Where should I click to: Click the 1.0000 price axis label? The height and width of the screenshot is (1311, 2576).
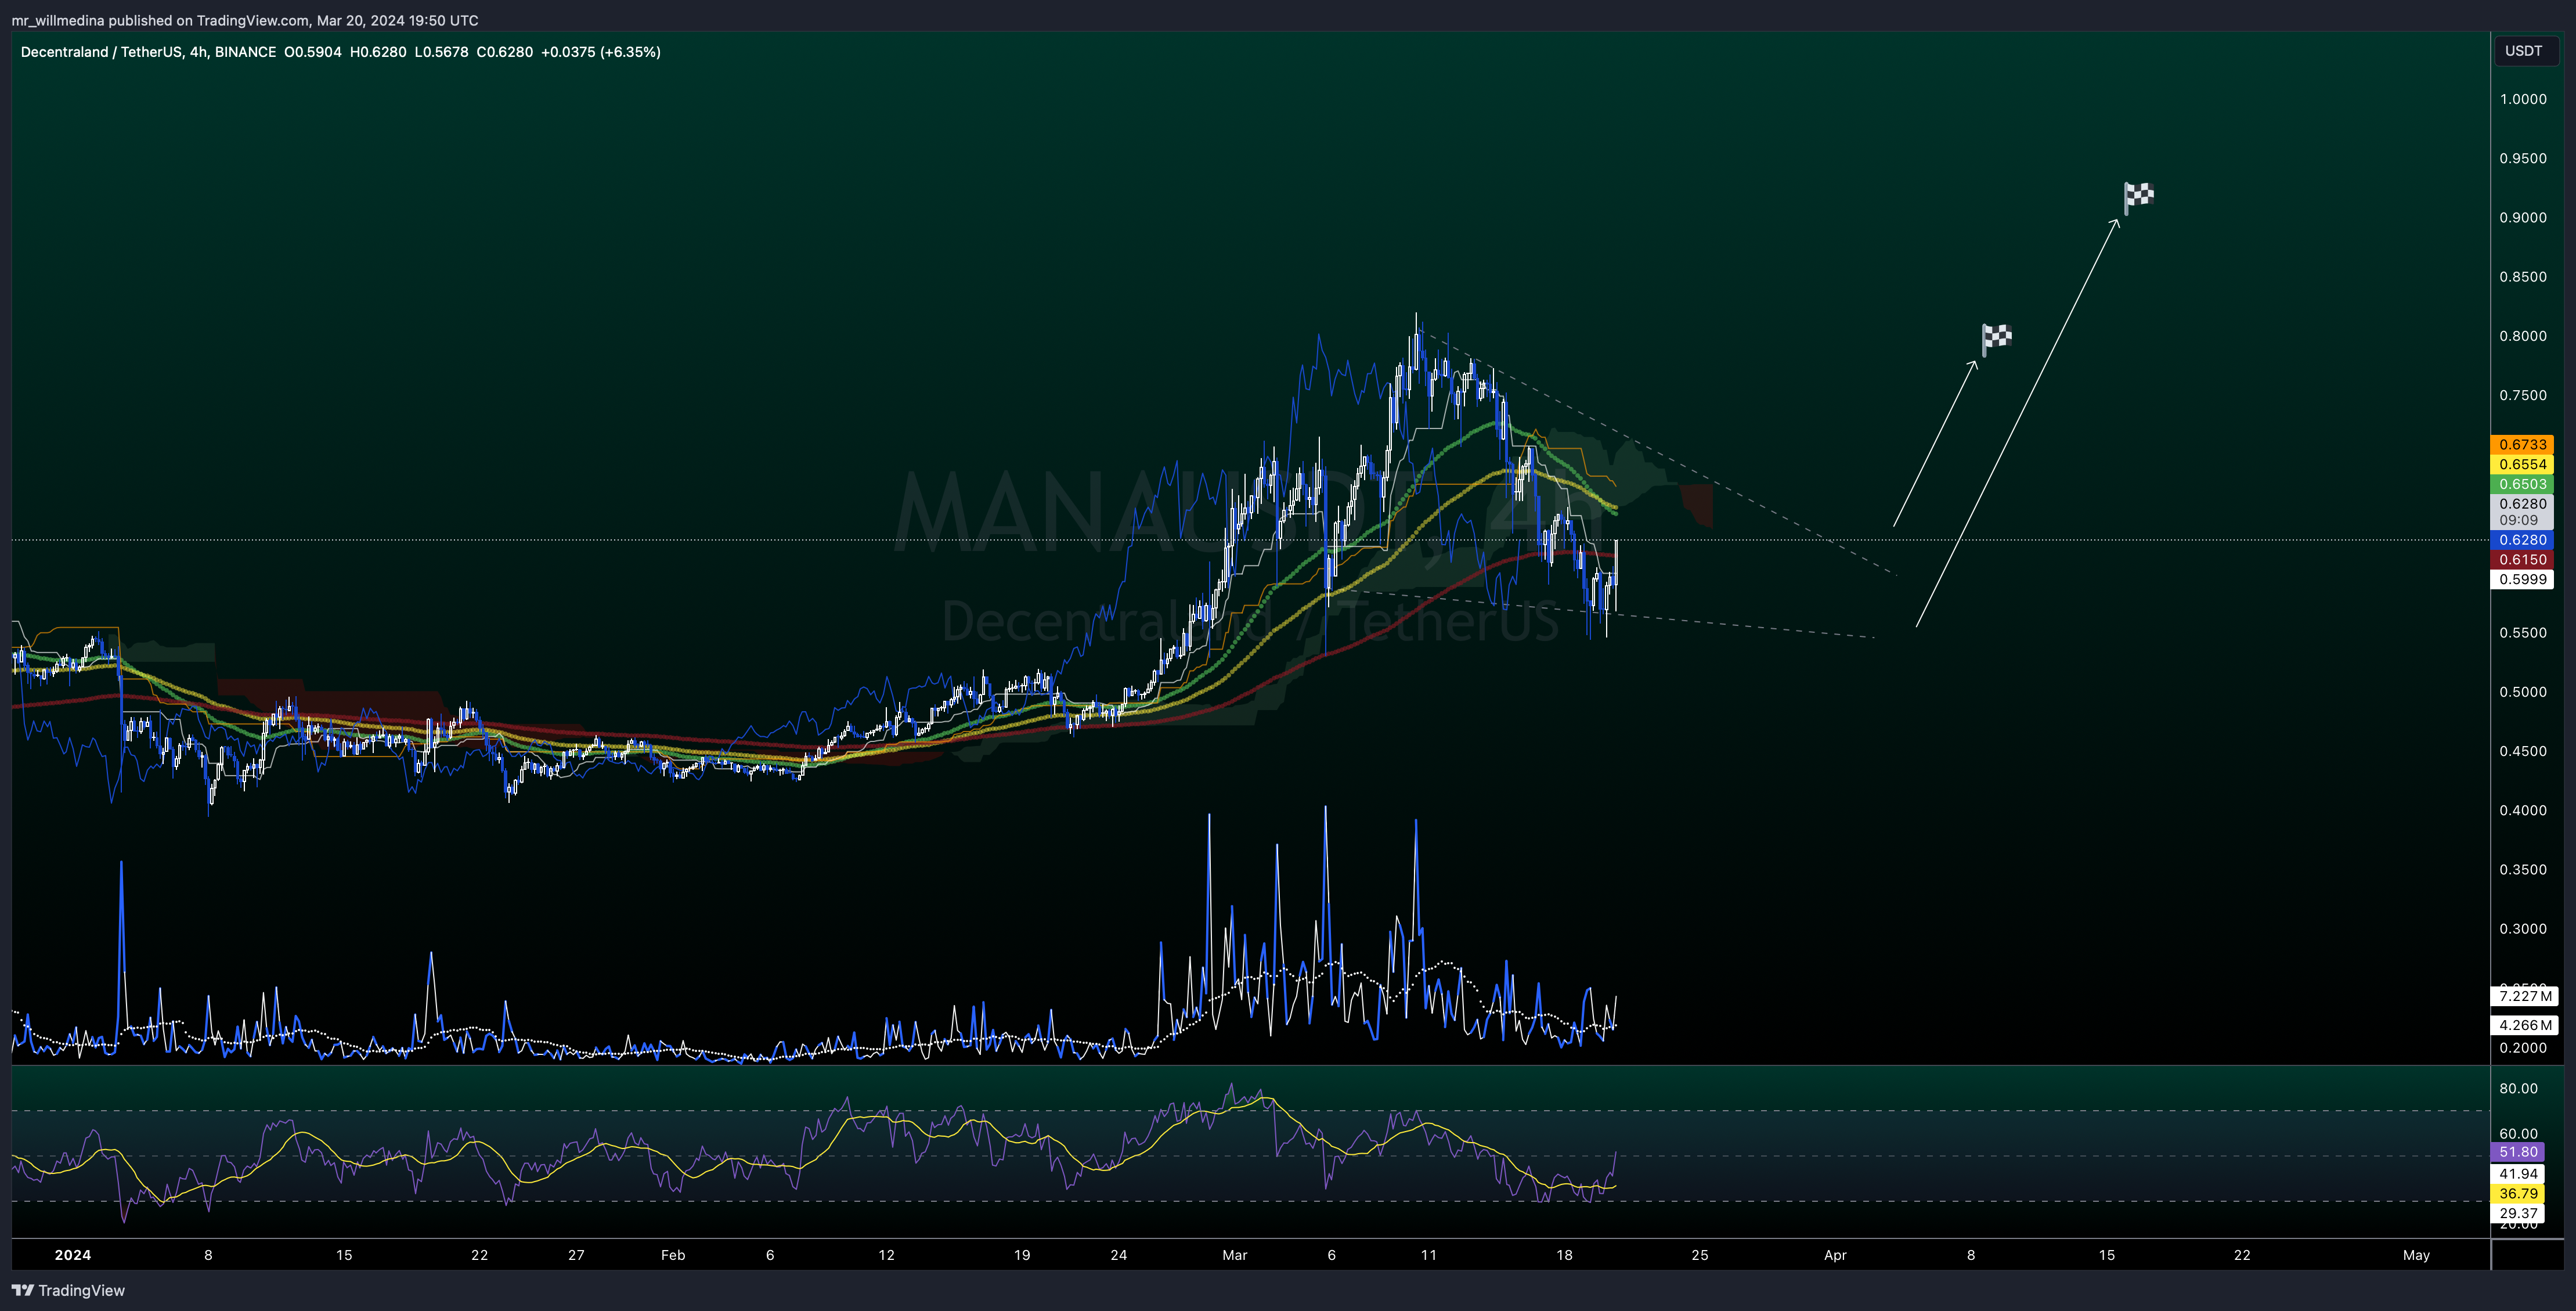2523,99
